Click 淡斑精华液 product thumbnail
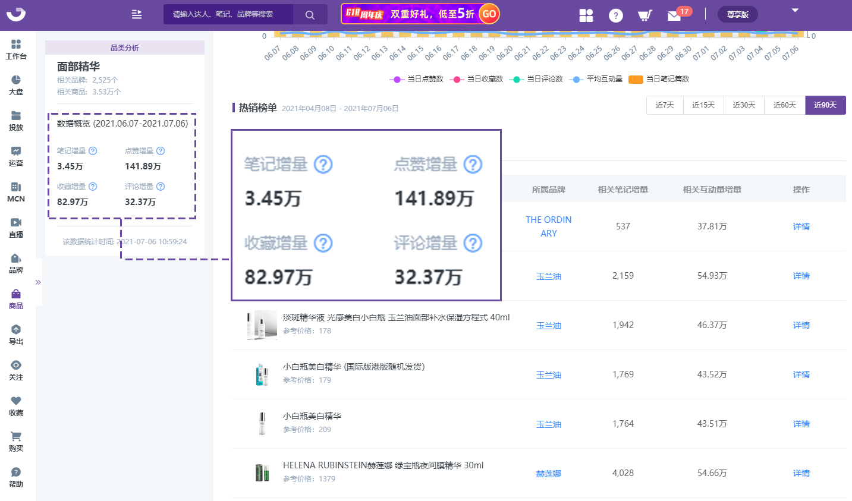The height and width of the screenshot is (501, 852). (x=262, y=325)
